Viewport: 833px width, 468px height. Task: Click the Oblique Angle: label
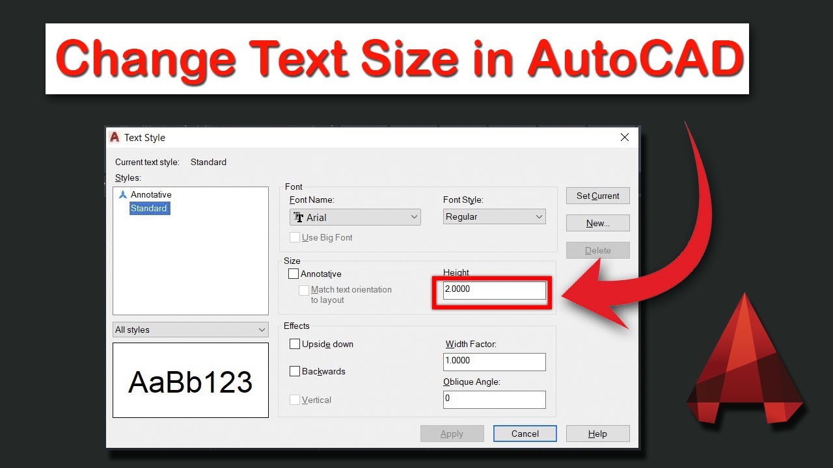(x=472, y=382)
